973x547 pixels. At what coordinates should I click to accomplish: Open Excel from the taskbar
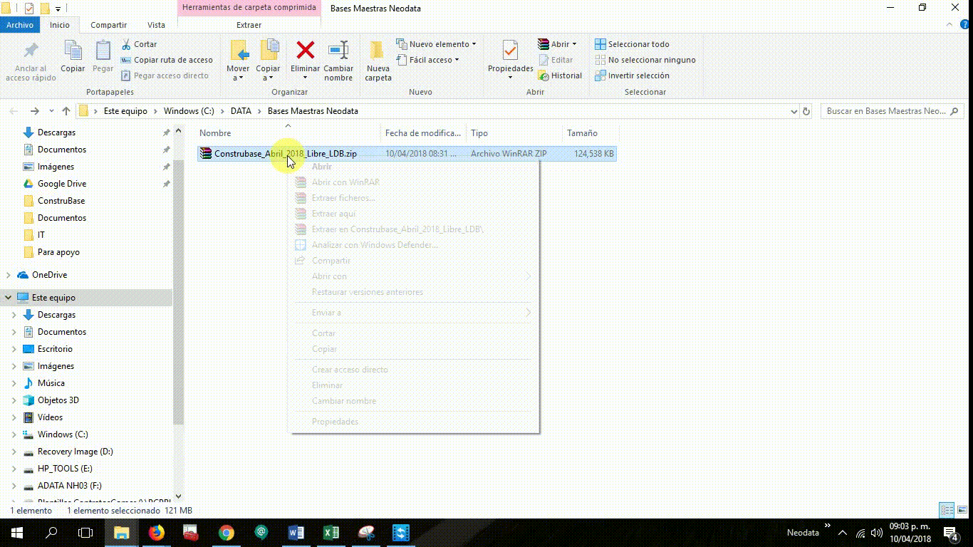[331, 533]
